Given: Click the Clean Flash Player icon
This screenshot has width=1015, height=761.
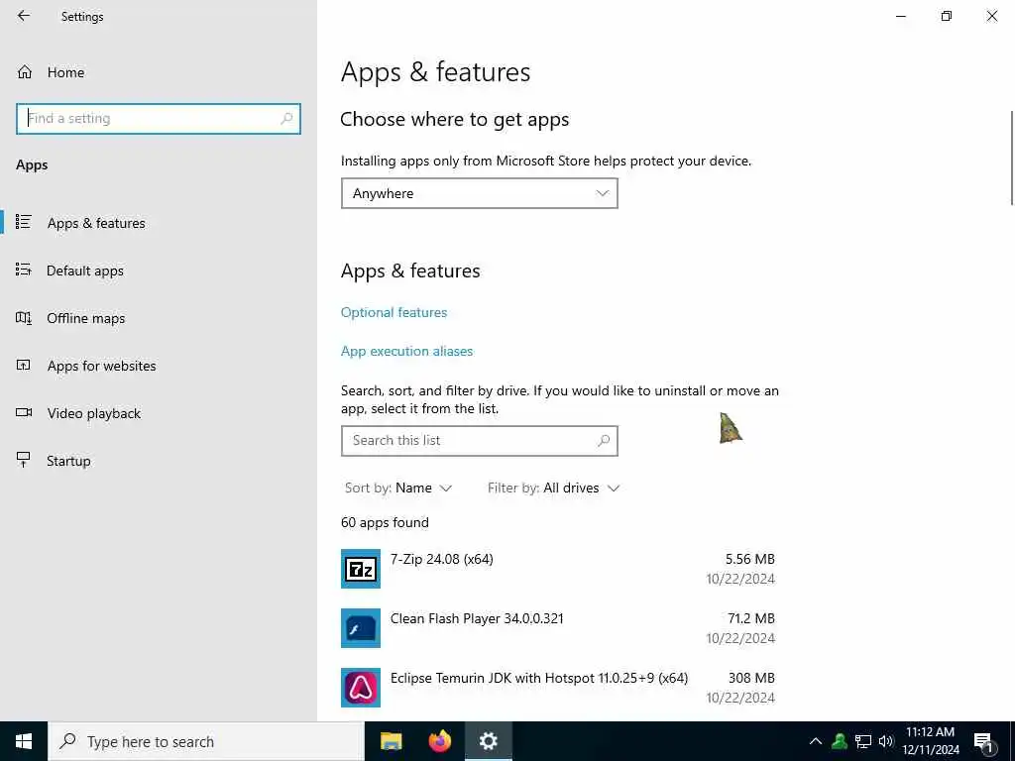Looking at the screenshot, I should [361, 628].
